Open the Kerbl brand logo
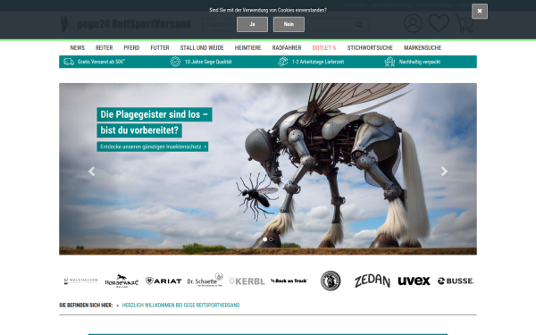Viewport: 536px width, 335px height. (x=247, y=281)
